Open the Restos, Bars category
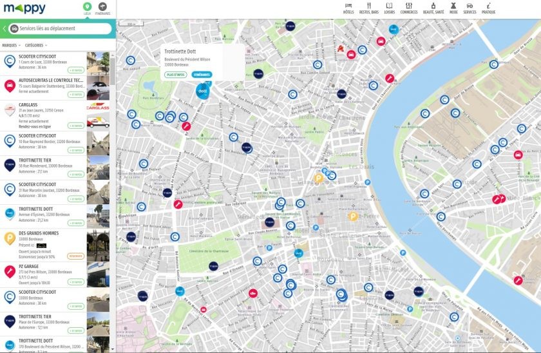Screen dimensions: 541x353 pos(369,8)
